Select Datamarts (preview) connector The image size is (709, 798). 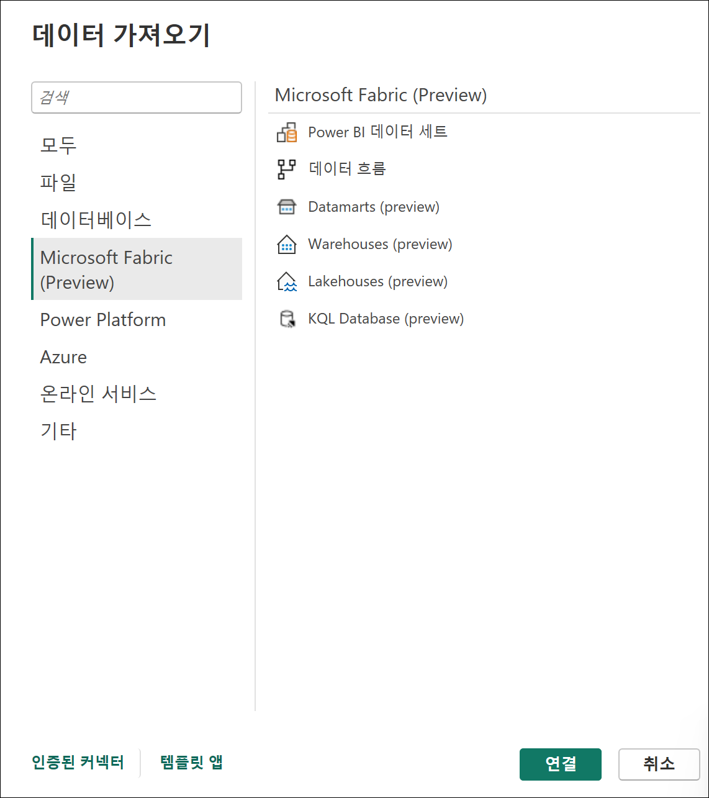click(x=374, y=207)
